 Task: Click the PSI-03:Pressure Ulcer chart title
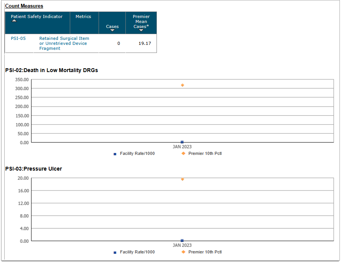click(x=34, y=169)
